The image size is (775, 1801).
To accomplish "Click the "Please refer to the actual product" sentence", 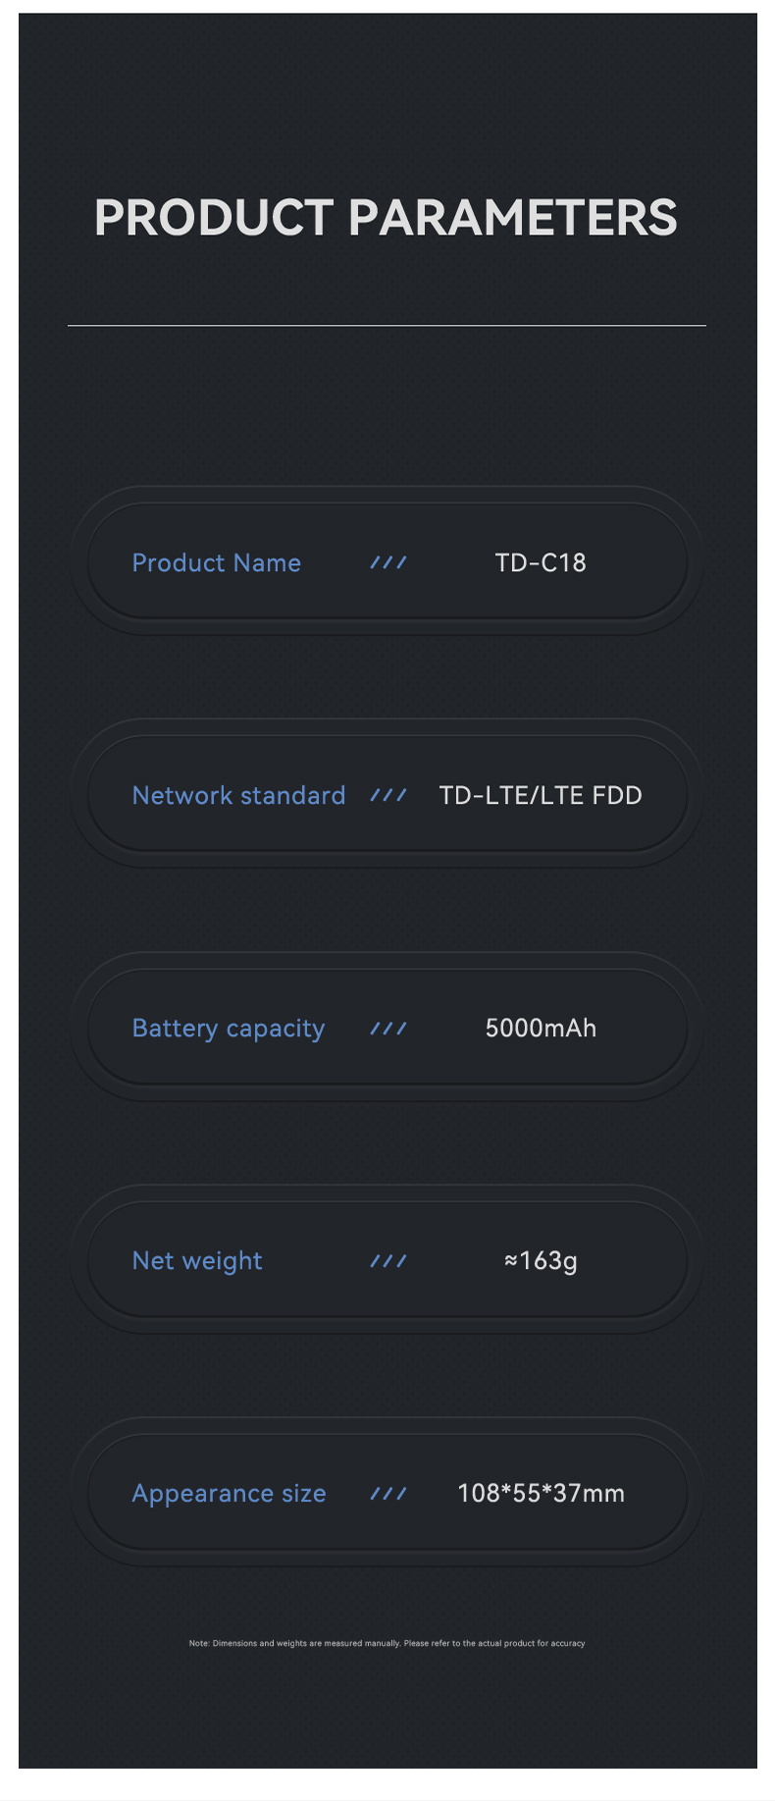I will tap(494, 1643).
